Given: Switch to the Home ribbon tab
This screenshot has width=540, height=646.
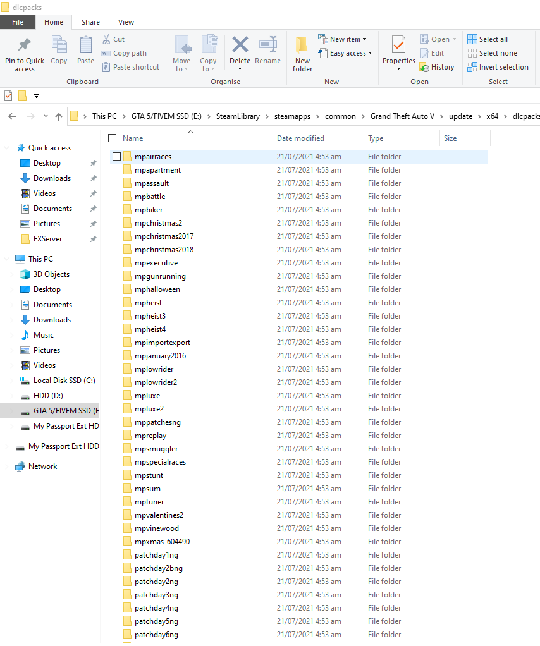Looking at the screenshot, I should click(54, 22).
